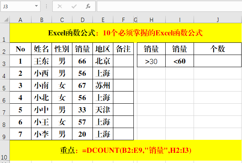The width and height of the screenshot is (242, 163).
Task: Click the >30 criteria cell
Action: point(151,61)
